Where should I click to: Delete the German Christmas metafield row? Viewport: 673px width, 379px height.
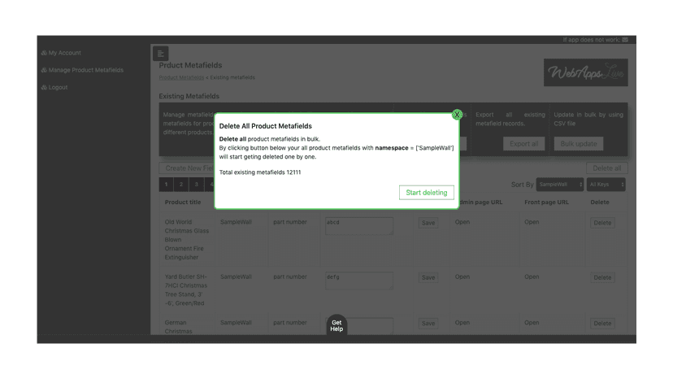pyautogui.click(x=602, y=323)
